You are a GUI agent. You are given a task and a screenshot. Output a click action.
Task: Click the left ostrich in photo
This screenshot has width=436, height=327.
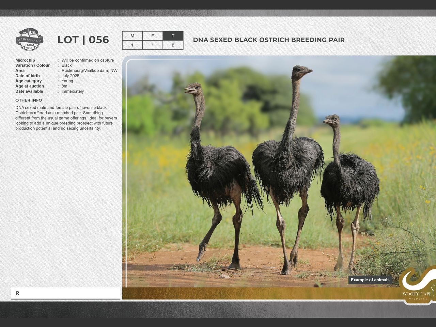coord(218,170)
